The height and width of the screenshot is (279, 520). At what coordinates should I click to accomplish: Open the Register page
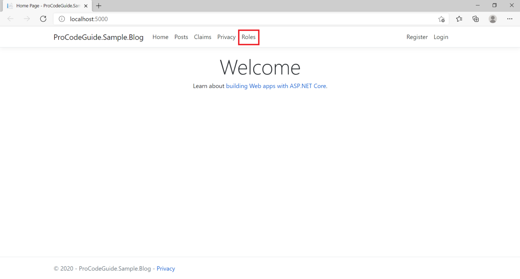pyautogui.click(x=417, y=37)
